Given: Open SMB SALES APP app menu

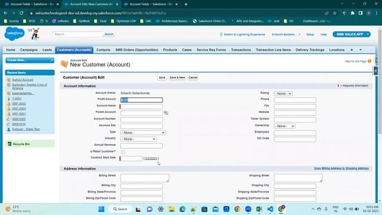Looking at the screenshot, I should [352, 34].
